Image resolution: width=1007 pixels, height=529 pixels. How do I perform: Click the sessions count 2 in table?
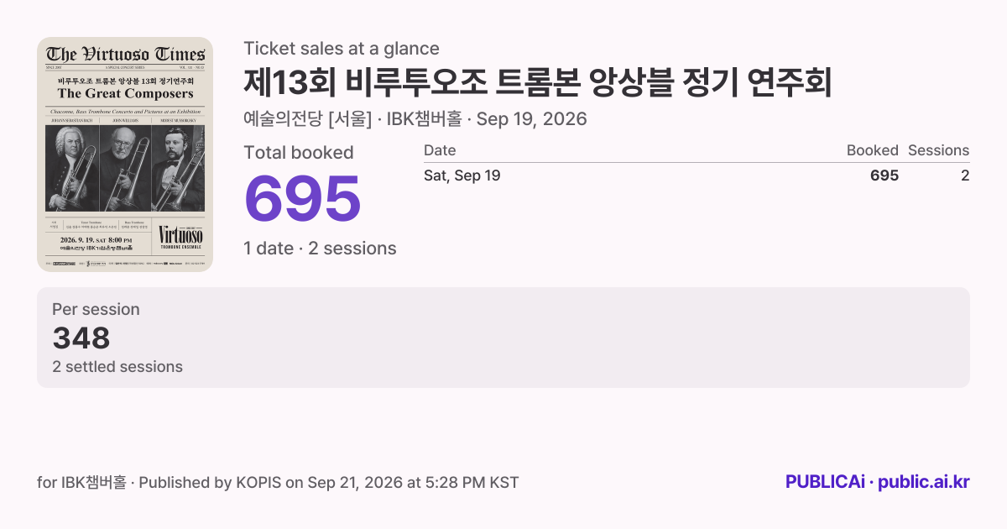965,175
